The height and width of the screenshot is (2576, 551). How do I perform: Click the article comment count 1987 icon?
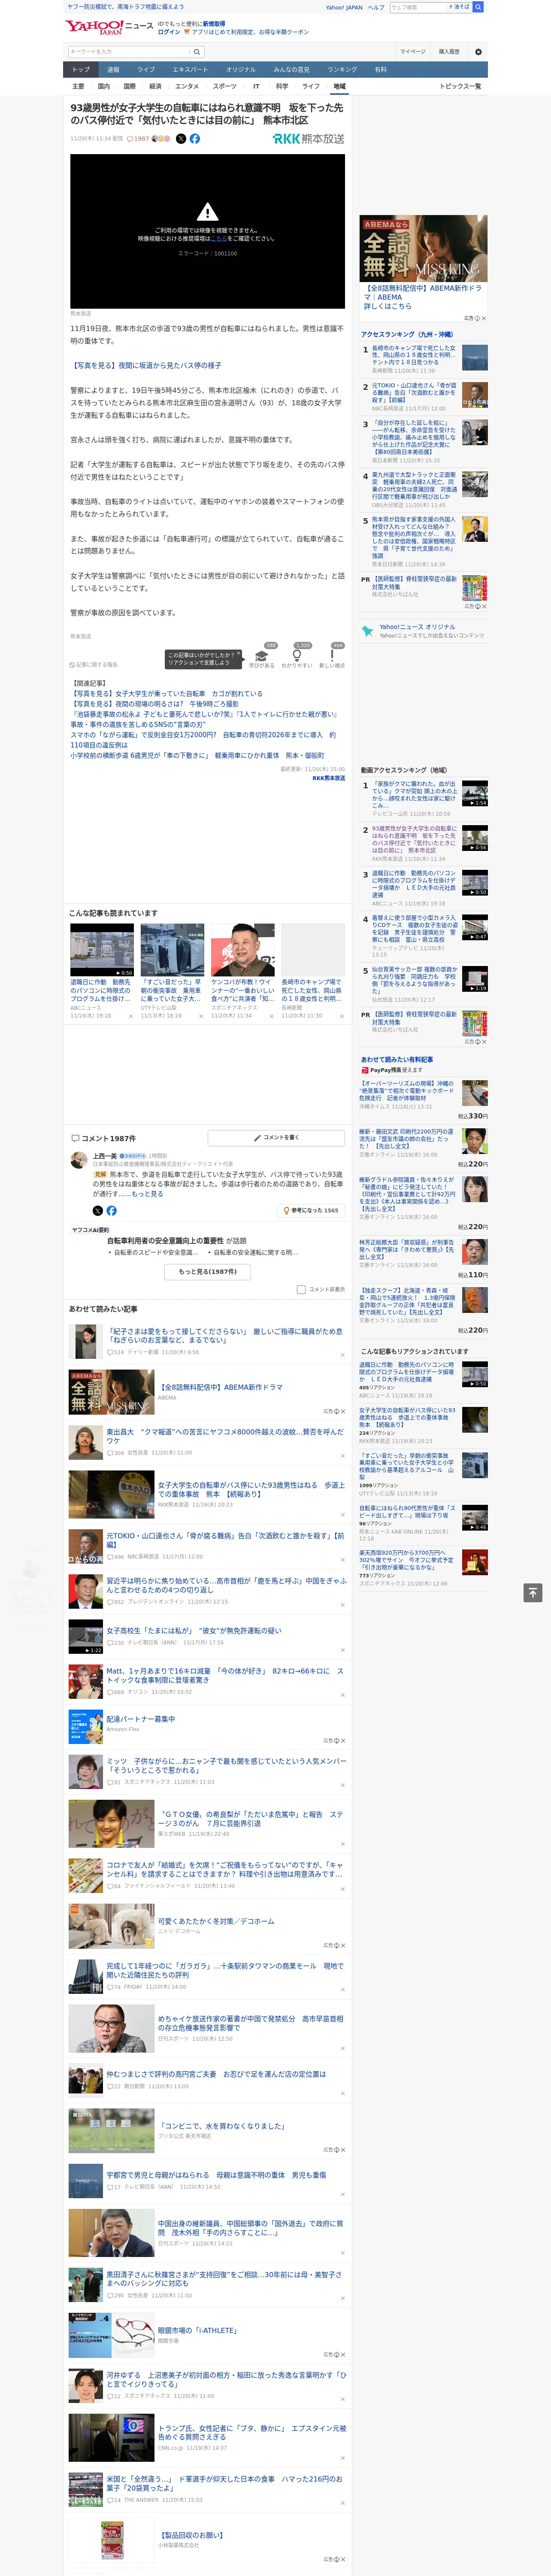138,139
